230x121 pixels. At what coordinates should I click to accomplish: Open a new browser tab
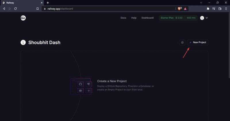pos(48,3)
